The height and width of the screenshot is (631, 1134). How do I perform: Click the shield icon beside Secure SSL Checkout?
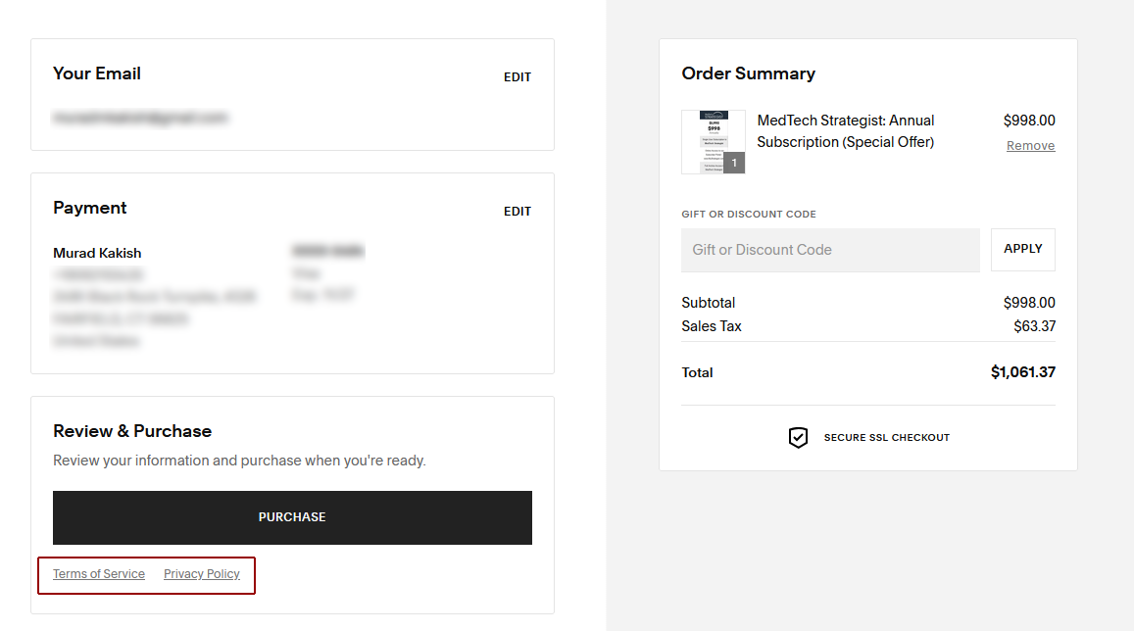coord(798,438)
